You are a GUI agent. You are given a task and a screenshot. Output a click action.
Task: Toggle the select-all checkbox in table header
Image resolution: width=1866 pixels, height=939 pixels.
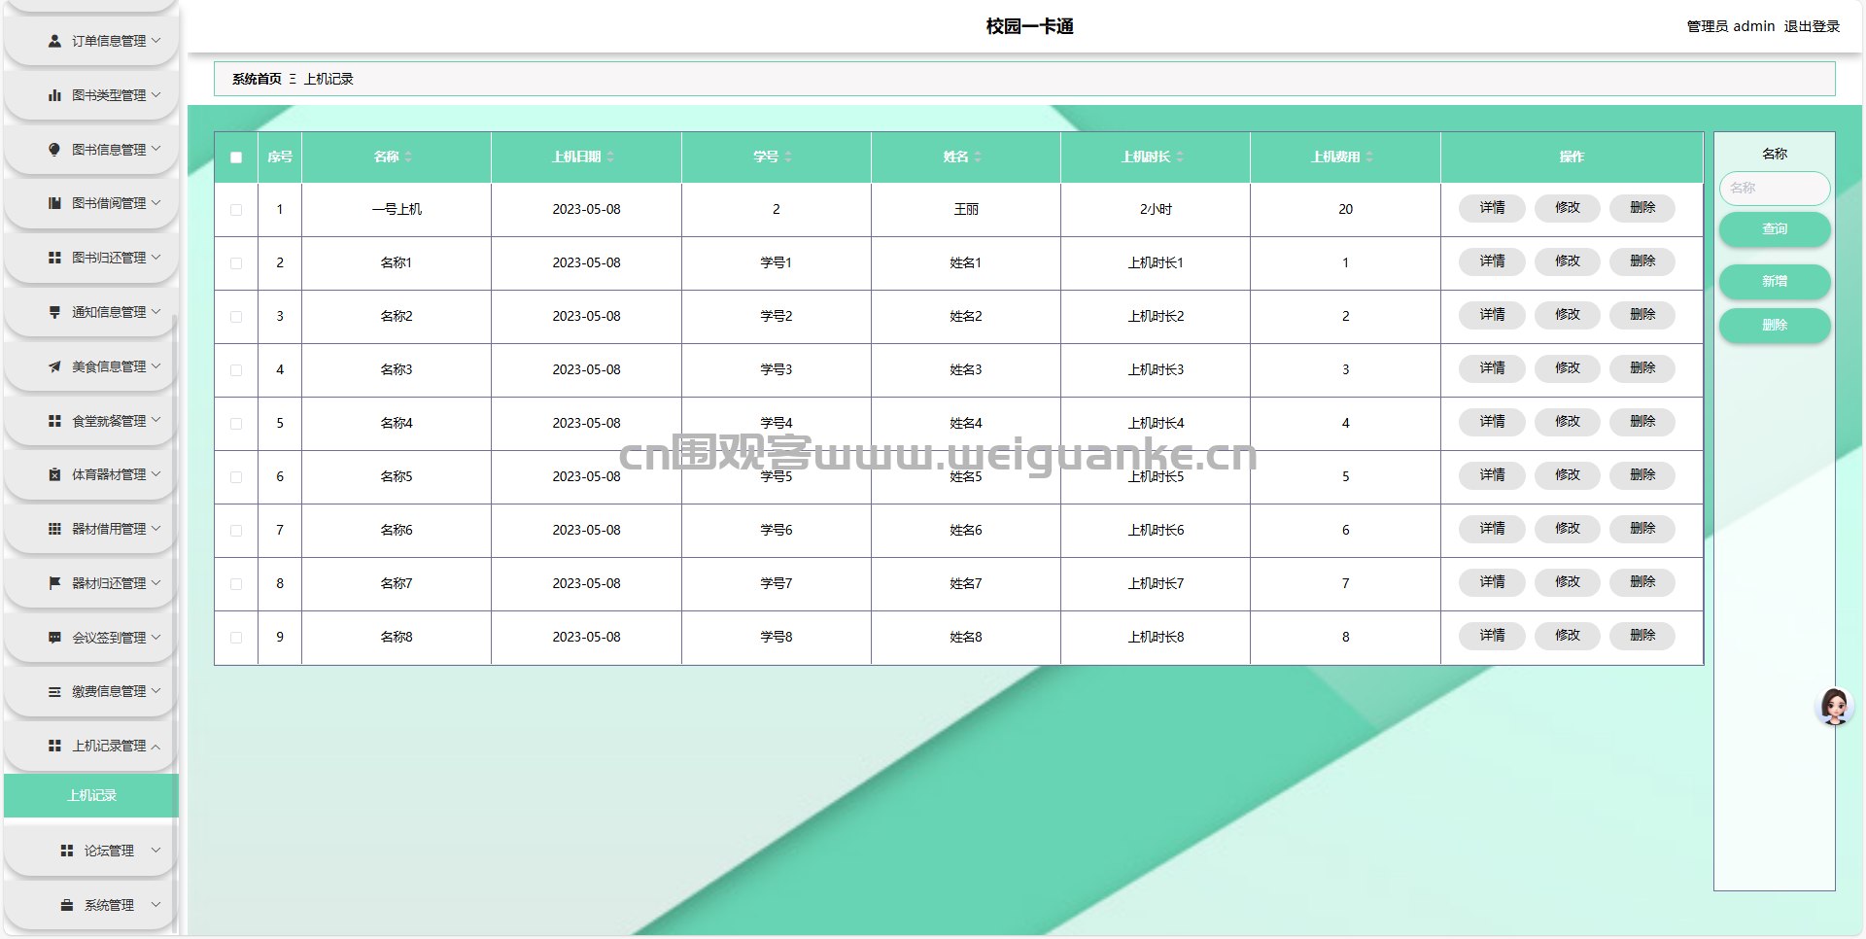(x=236, y=157)
